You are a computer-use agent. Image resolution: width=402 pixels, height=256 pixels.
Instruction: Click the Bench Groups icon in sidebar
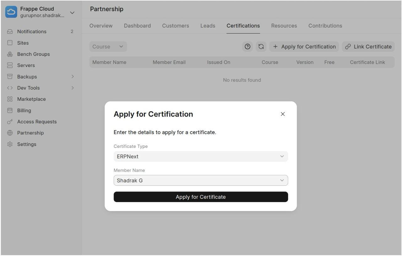click(x=10, y=54)
